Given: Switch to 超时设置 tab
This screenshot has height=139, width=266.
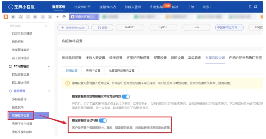Looking at the screenshot, I should (x=177, y=58).
